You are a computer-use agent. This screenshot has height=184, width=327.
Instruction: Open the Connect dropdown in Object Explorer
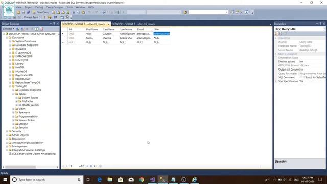pyautogui.click(x=8, y=29)
